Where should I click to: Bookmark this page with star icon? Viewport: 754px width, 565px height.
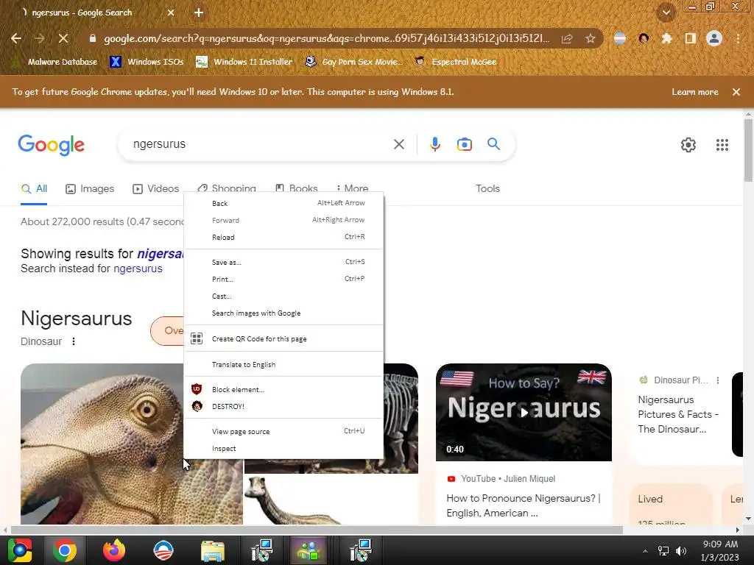[591, 38]
